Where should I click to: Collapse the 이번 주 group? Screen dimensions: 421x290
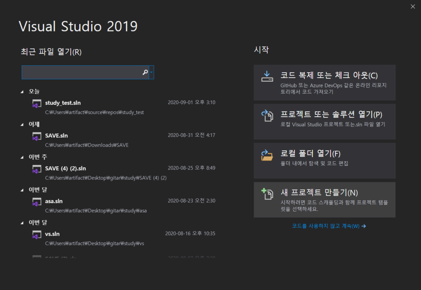click(x=22, y=157)
